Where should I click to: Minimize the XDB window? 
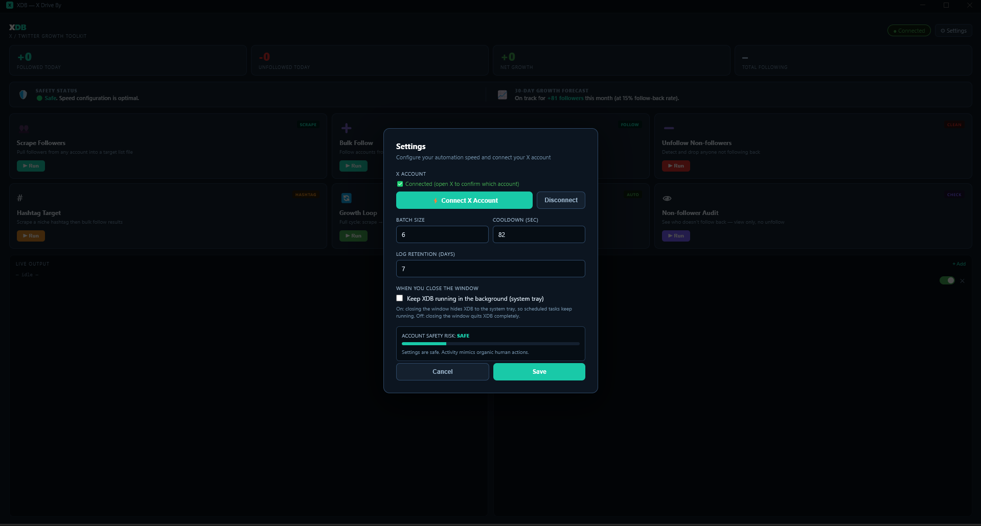pyautogui.click(x=923, y=5)
